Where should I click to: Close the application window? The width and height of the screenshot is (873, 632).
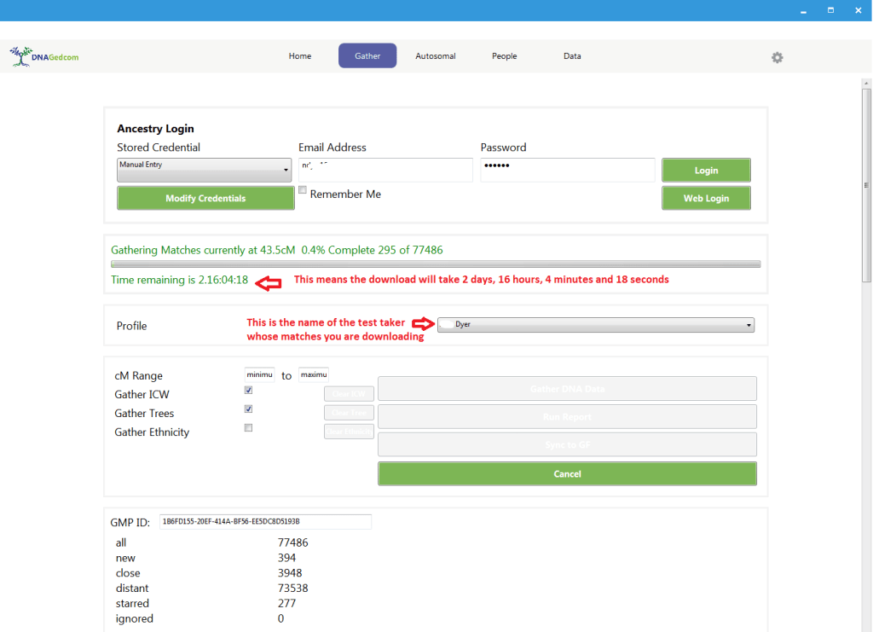(858, 10)
